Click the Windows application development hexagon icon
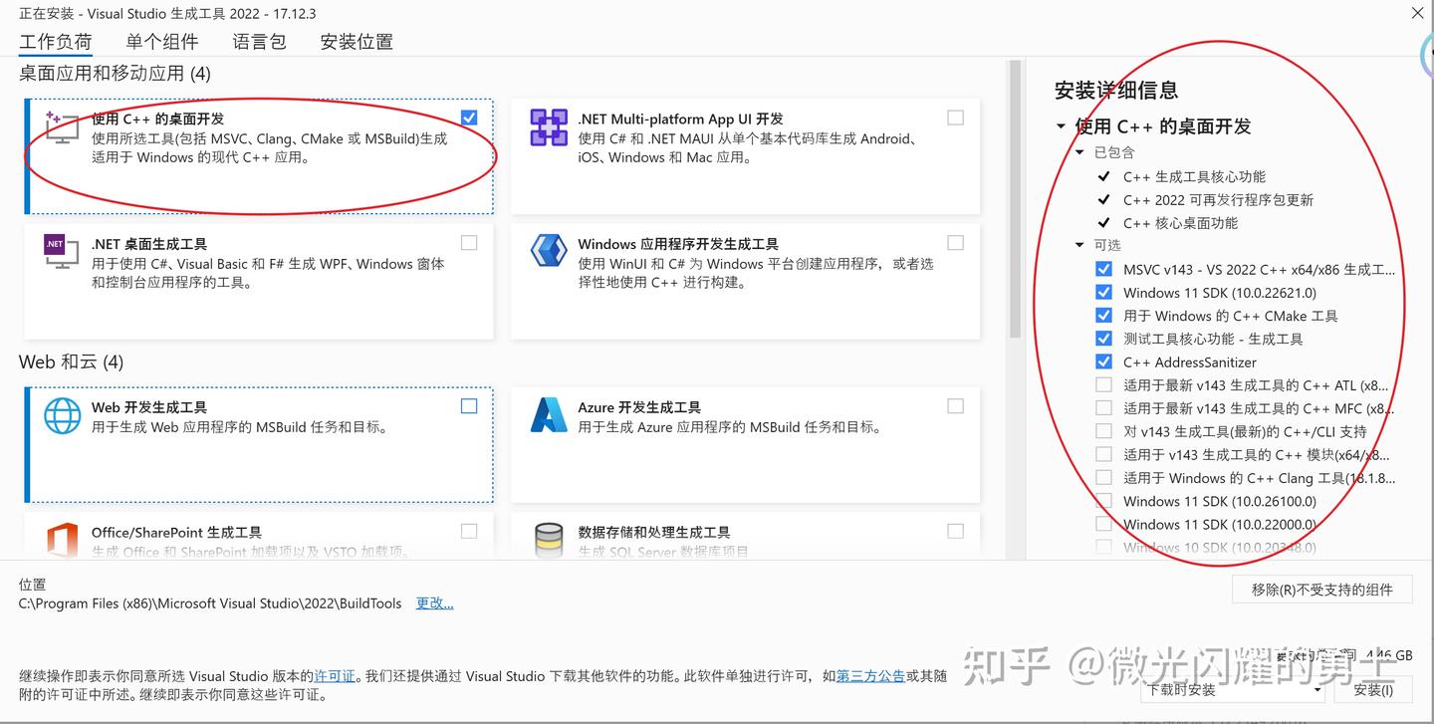Viewport: 1434px width, 724px height. (549, 250)
